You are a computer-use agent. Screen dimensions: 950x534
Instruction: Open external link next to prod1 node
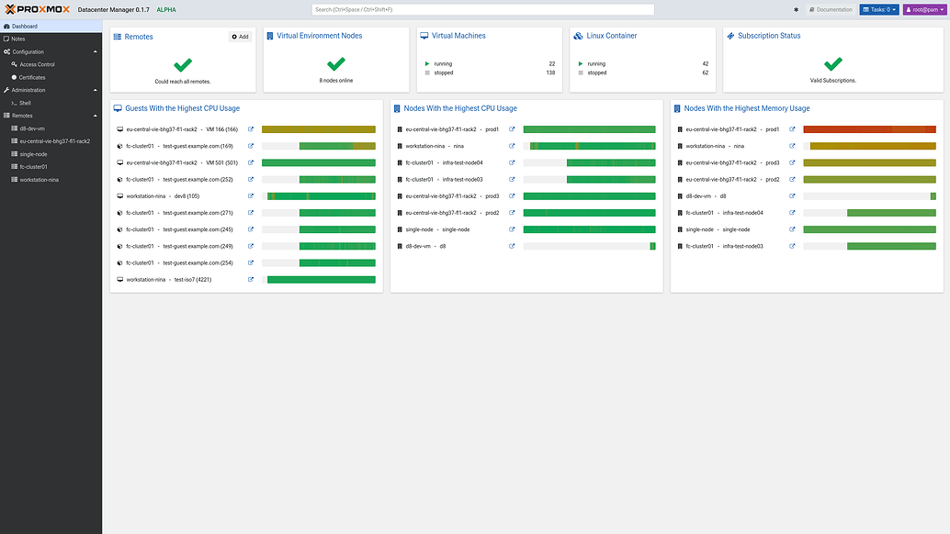click(512, 129)
